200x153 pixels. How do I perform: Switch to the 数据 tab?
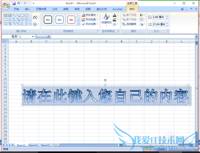click(x=66, y=9)
